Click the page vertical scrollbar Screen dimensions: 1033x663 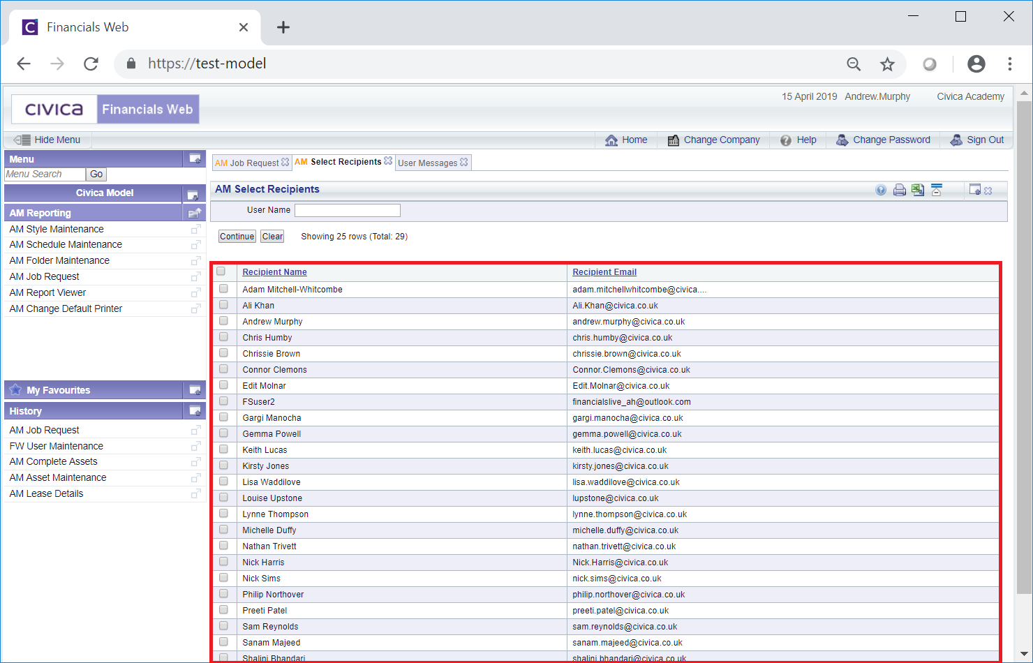(1024, 347)
